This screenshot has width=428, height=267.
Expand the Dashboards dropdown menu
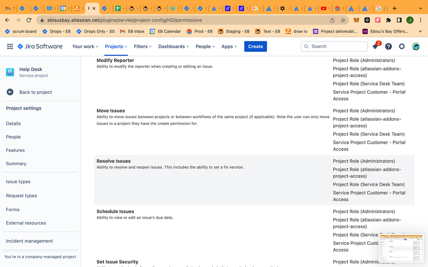pos(174,46)
